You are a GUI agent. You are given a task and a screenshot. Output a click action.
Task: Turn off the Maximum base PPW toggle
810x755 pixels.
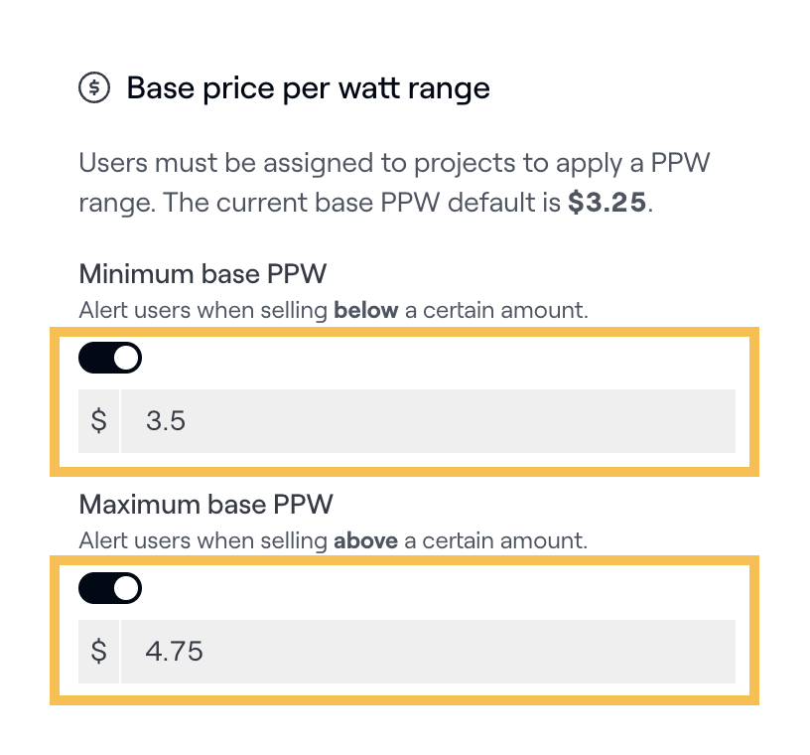click(x=110, y=589)
